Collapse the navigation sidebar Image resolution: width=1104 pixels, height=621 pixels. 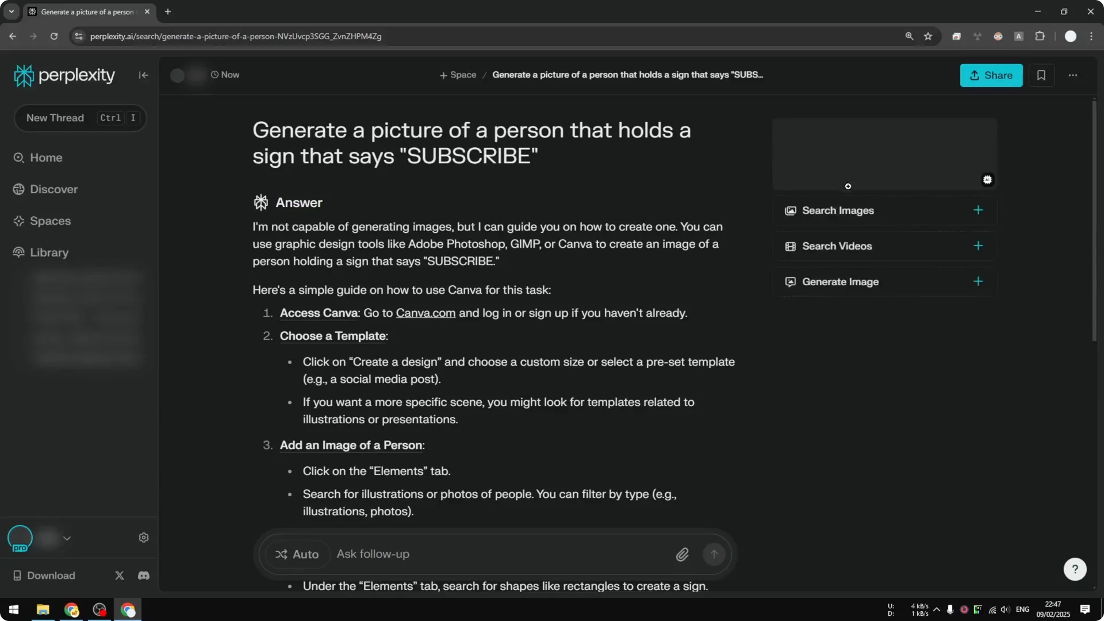click(143, 75)
